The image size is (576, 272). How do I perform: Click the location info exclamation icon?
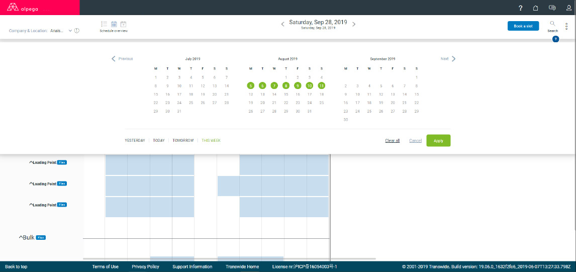point(77,31)
